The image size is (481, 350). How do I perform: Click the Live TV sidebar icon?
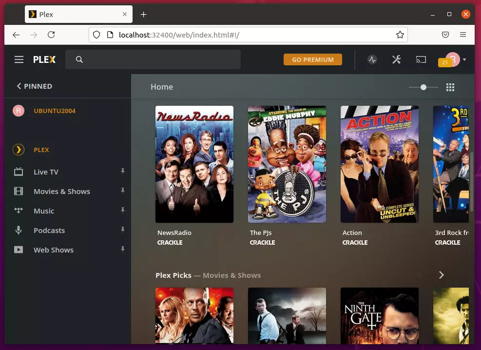[19, 172]
